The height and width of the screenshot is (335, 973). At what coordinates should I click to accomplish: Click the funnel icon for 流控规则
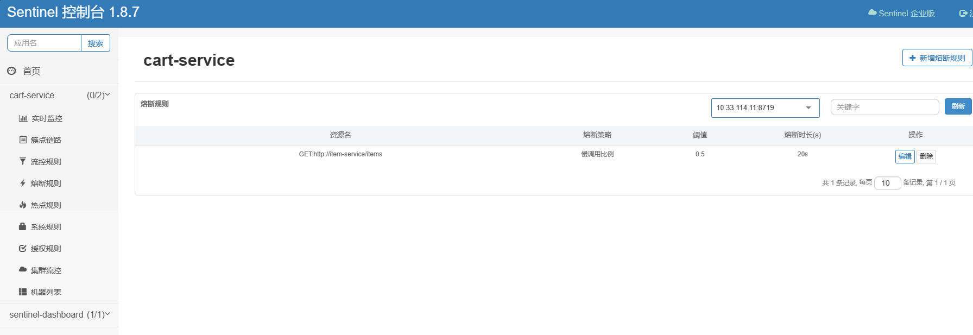[23, 161]
